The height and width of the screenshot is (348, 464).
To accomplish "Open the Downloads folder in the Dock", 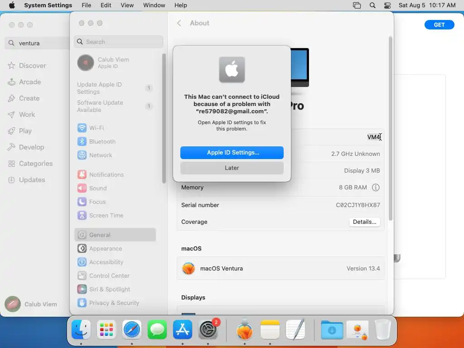I will (332, 329).
